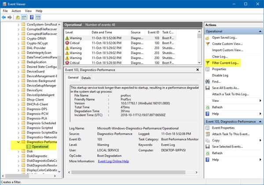Select the DiskDiagnostic tree folder

point(37,156)
